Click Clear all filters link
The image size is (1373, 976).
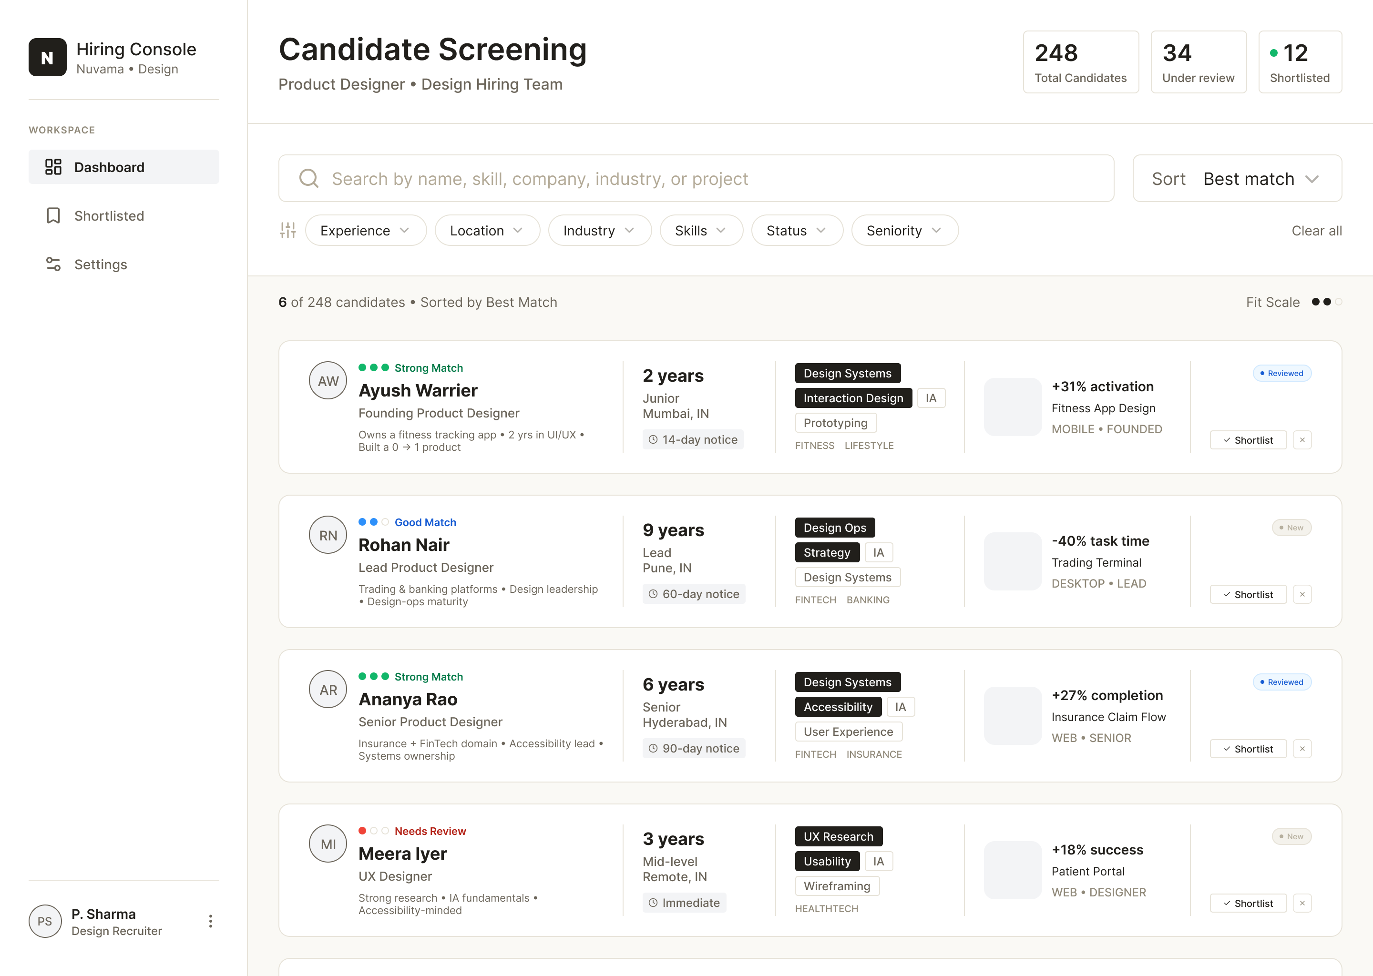coord(1316,231)
